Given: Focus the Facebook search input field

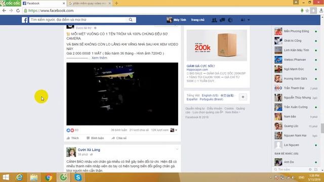Looking at the screenshot, I should [x=78, y=20].
